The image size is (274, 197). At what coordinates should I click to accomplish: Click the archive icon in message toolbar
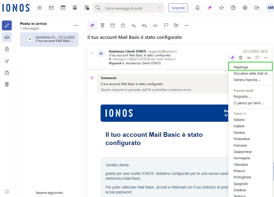pyautogui.click(x=113, y=25)
